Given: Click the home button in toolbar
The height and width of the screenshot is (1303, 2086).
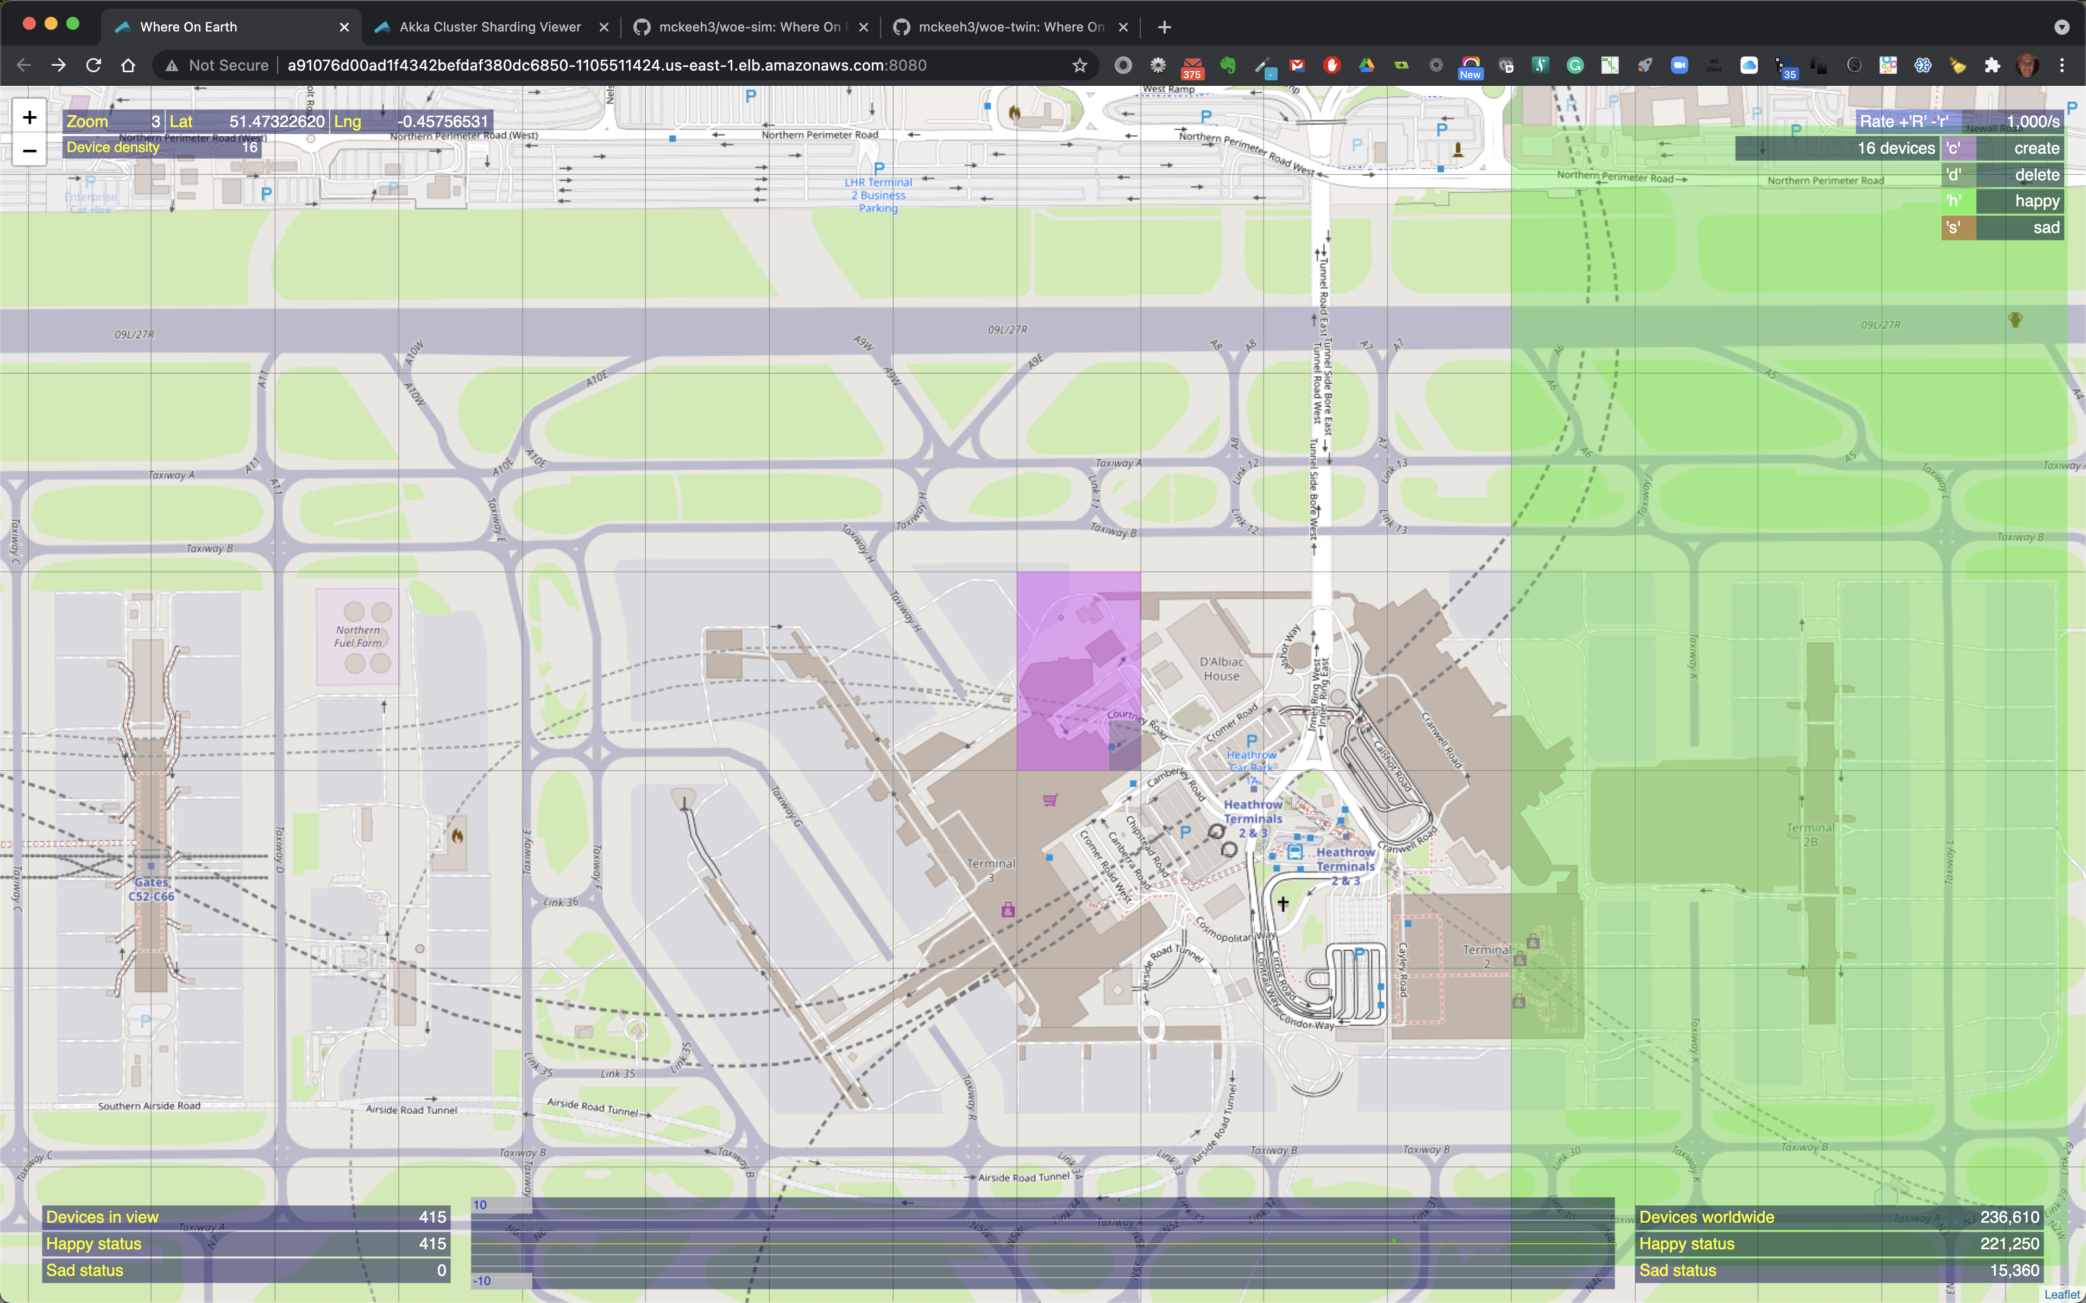Looking at the screenshot, I should (x=128, y=66).
